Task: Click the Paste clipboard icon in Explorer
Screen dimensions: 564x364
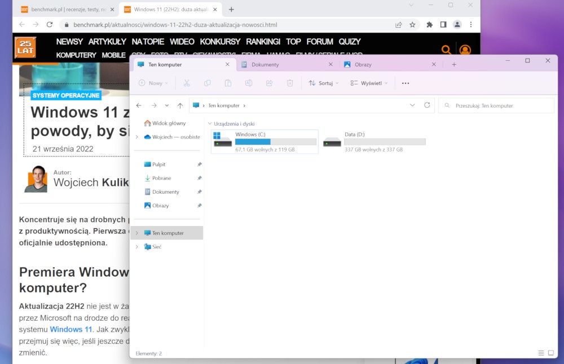Action: [x=228, y=83]
